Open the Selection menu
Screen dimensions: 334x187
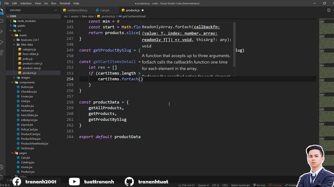26,3
